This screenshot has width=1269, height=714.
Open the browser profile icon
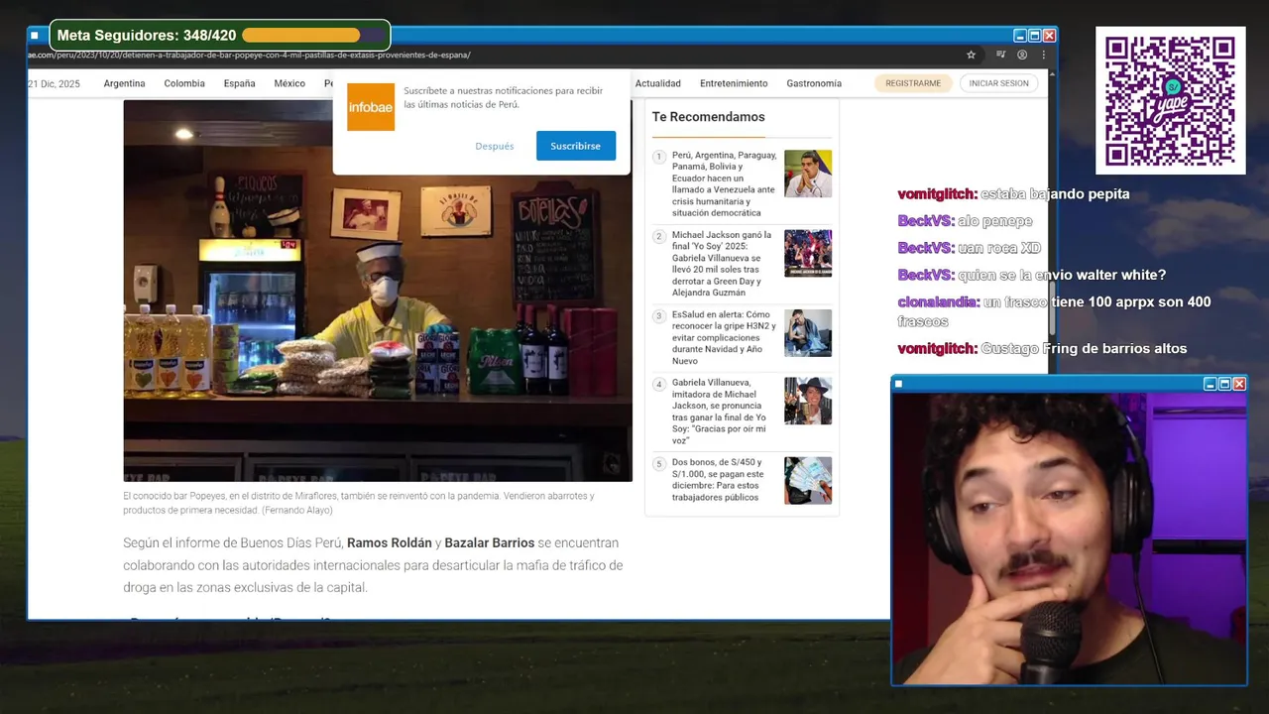1022,55
